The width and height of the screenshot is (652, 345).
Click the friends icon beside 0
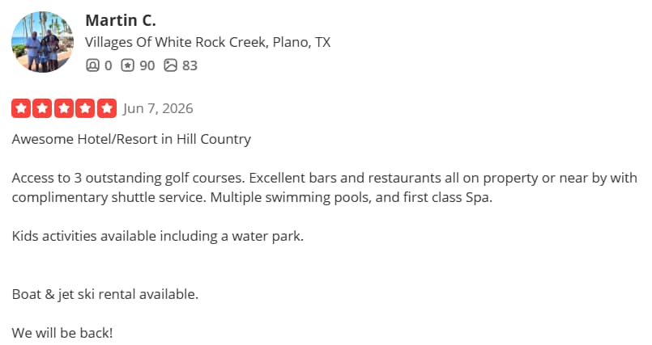92,65
